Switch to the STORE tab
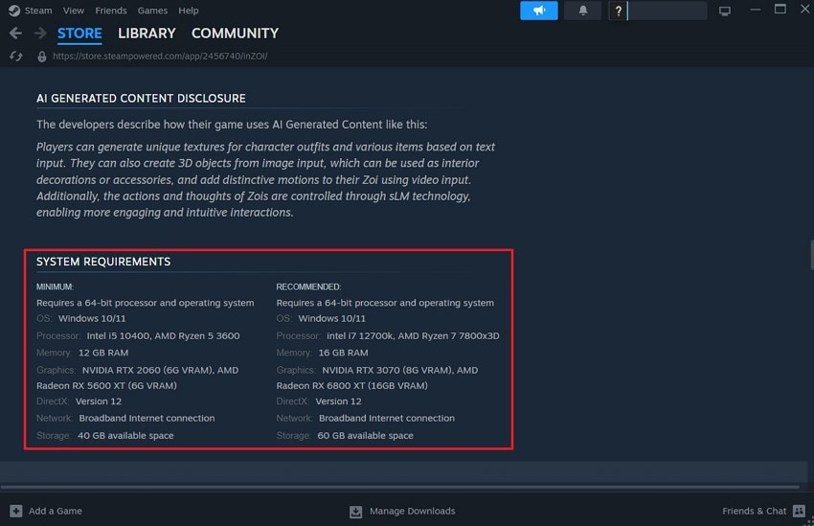 79,34
